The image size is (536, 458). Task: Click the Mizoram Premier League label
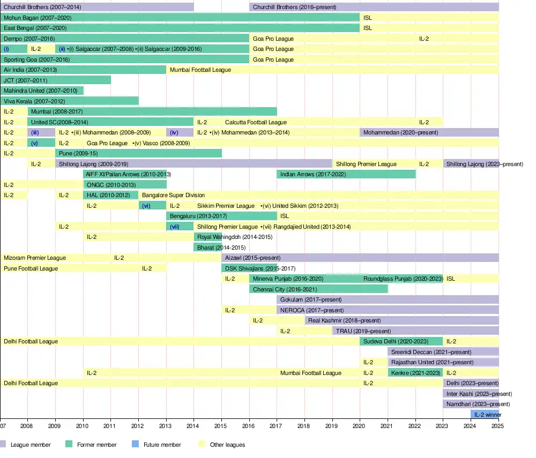coord(35,258)
